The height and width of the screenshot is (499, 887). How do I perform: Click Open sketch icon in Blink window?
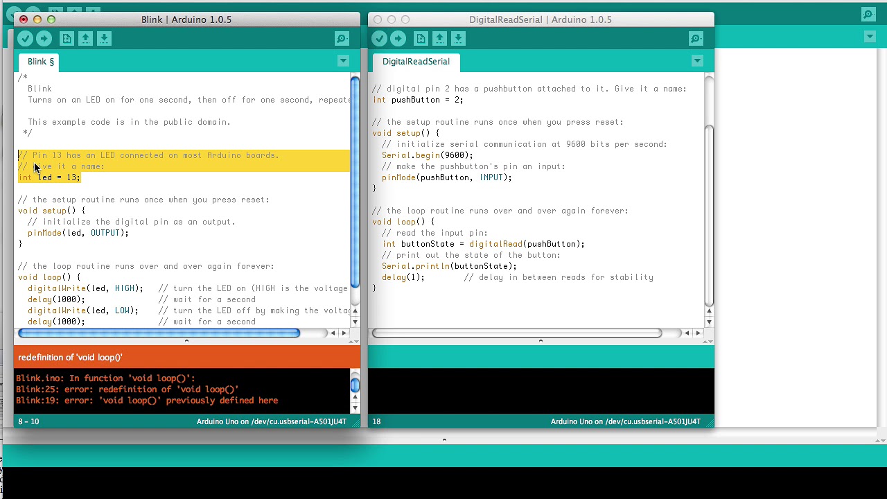point(85,39)
